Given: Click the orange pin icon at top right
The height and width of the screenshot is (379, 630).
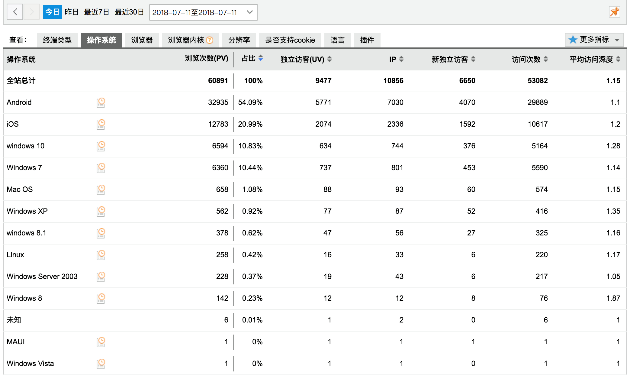Looking at the screenshot, I should click(614, 12).
